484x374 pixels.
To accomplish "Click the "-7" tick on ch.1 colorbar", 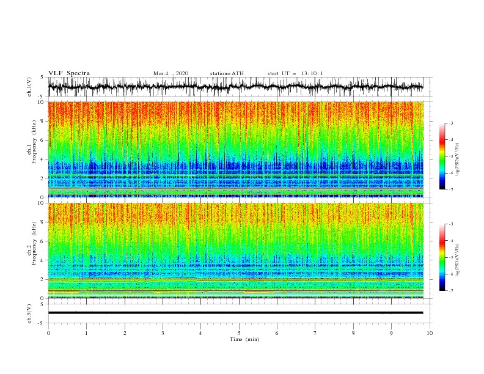I will click(451, 189).
